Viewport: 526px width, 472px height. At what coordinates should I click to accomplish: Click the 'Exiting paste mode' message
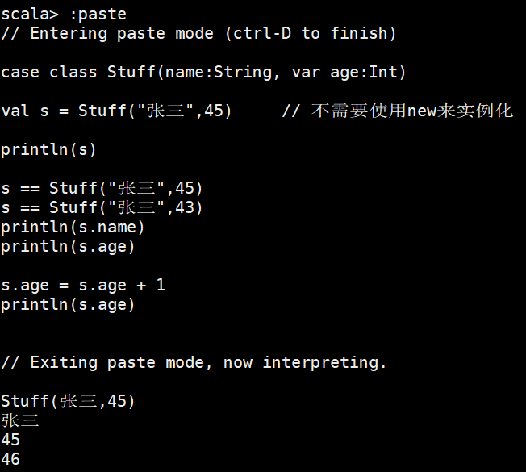coord(194,362)
